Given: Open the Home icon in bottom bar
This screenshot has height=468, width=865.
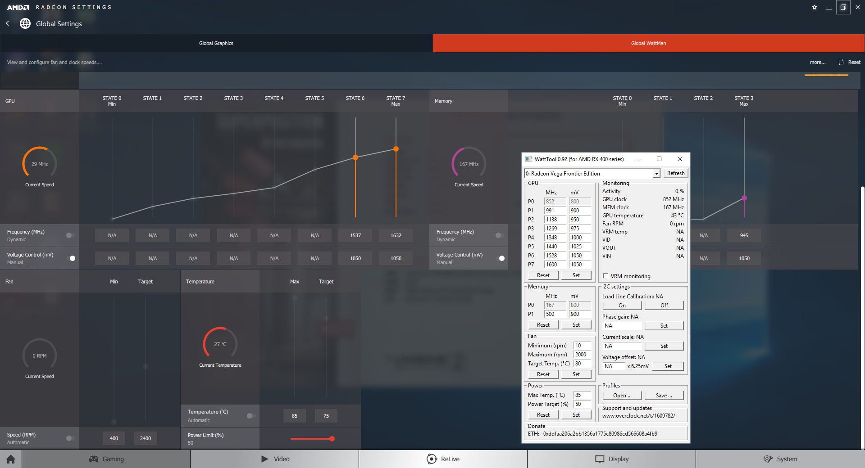Looking at the screenshot, I should pyautogui.click(x=11, y=459).
